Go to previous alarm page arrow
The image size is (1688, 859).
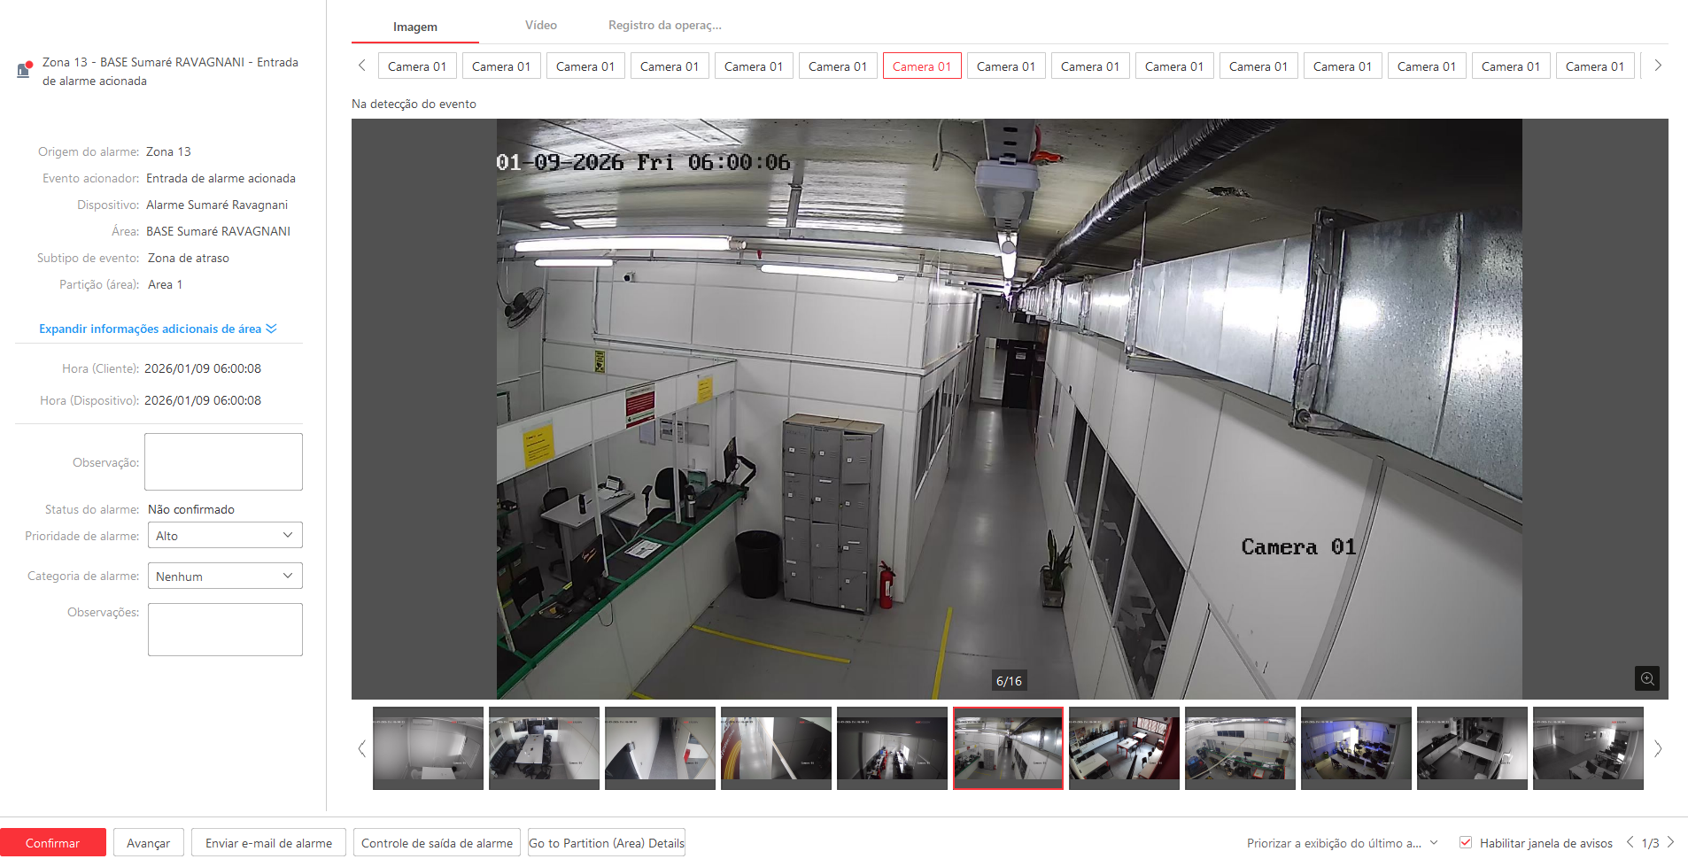1630,842
